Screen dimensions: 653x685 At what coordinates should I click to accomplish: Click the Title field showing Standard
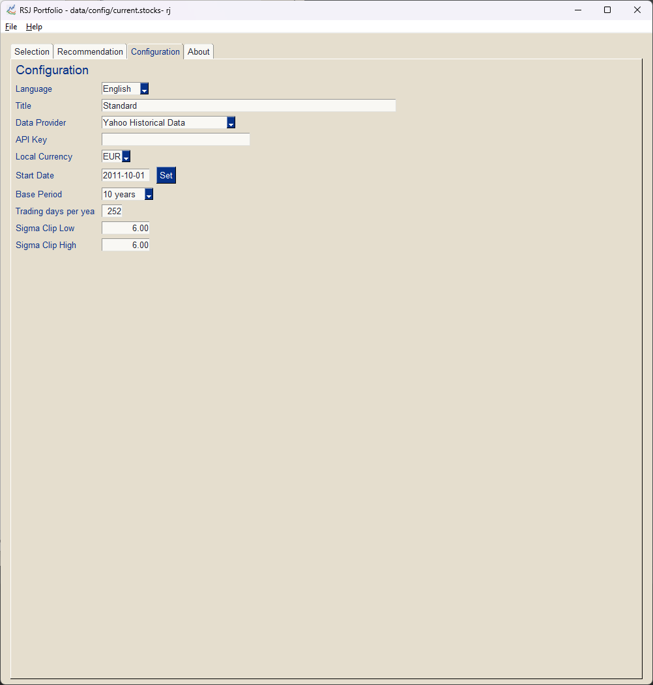coord(248,105)
